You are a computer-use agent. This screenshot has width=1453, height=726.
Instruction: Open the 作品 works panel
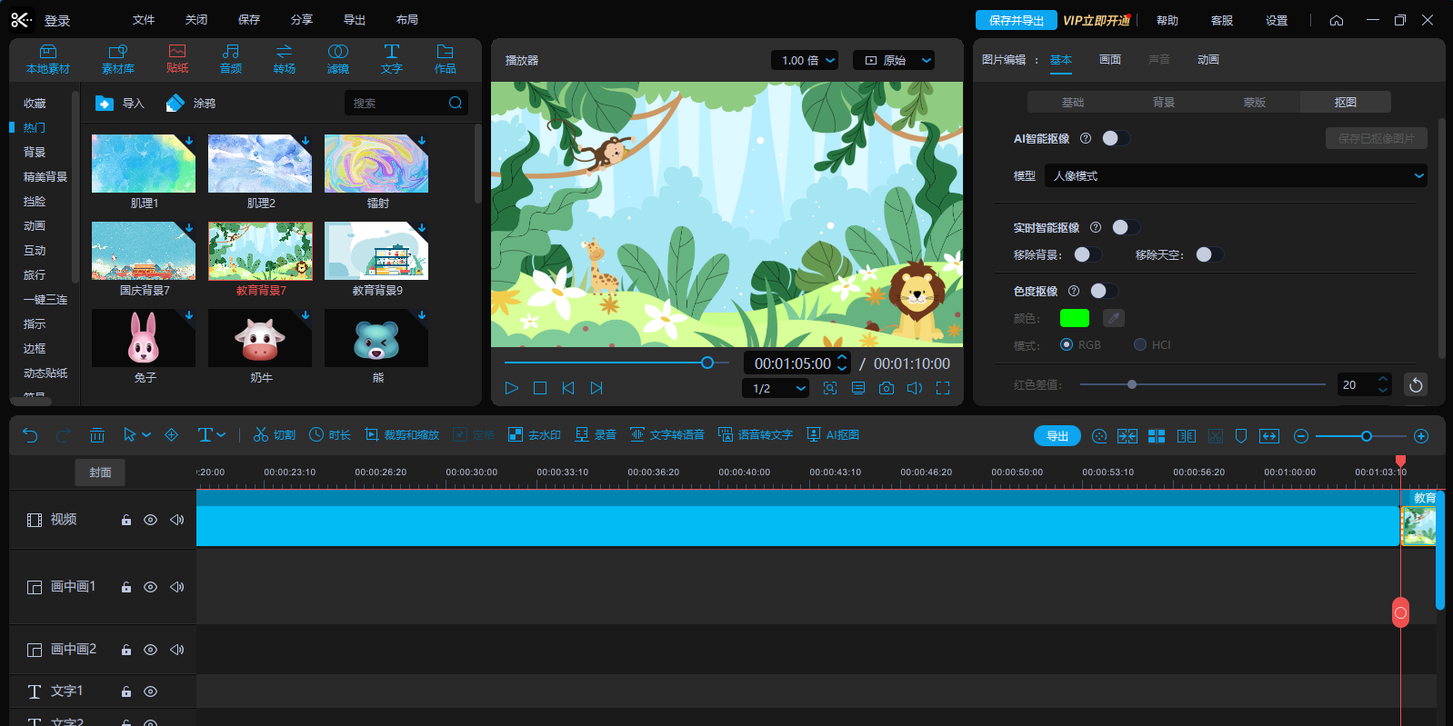(x=446, y=59)
